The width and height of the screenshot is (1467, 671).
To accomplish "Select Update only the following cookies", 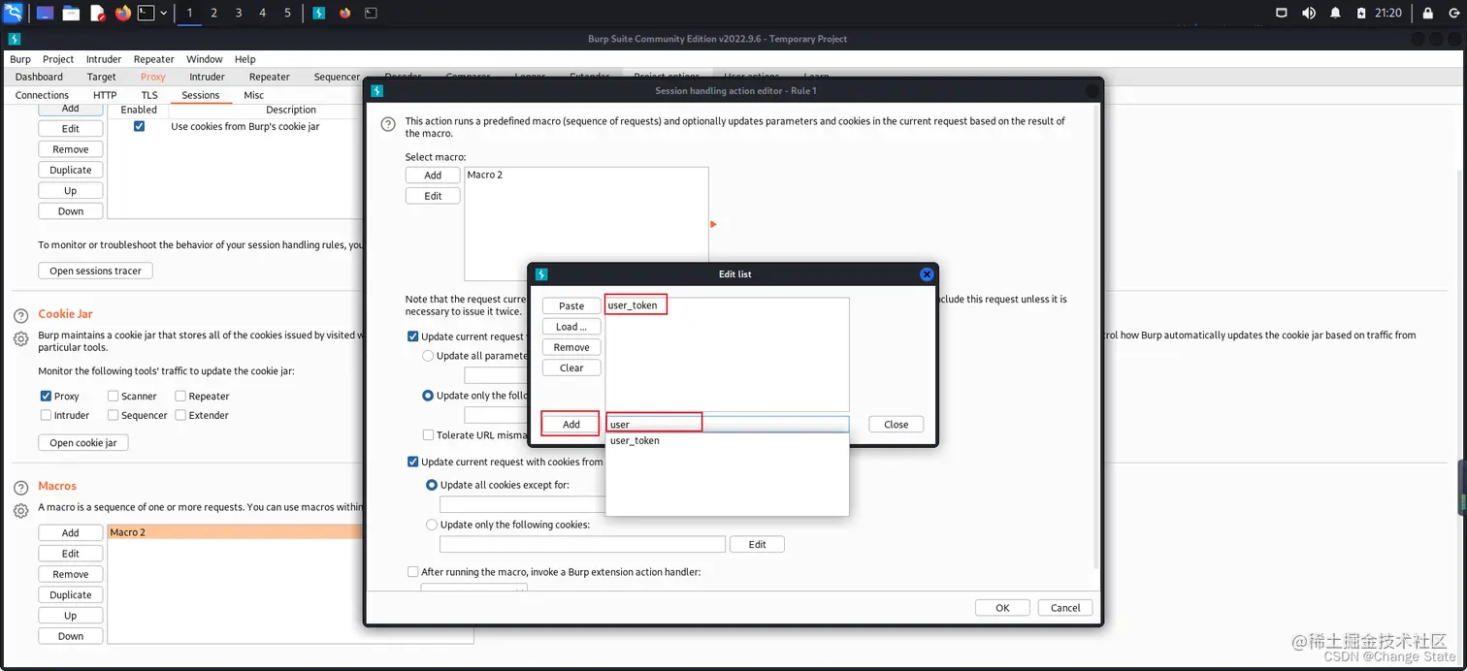I will (432, 525).
